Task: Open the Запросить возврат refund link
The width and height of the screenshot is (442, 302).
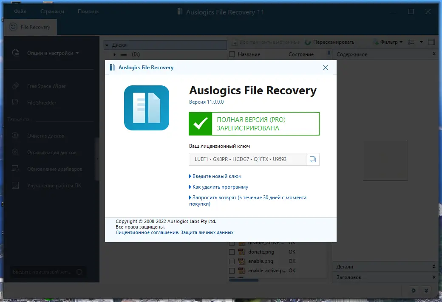Action: pyautogui.click(x=247, y=200)
